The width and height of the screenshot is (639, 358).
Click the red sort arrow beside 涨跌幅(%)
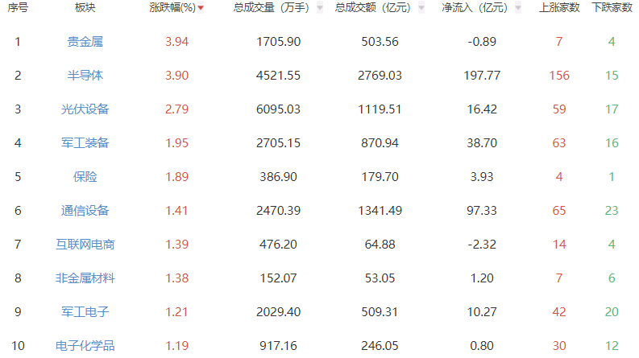[201, 8]
